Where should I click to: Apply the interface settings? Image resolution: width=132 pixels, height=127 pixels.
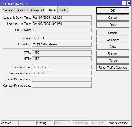[x=113, y=25]
